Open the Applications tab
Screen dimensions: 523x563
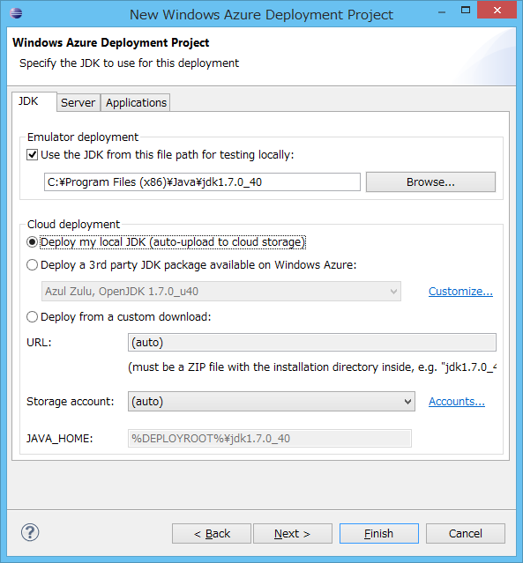[x=136, y=103]
